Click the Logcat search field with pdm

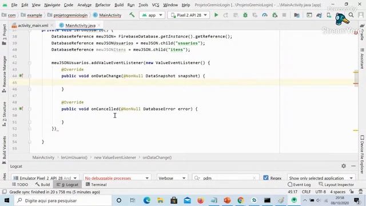[225, 178]
